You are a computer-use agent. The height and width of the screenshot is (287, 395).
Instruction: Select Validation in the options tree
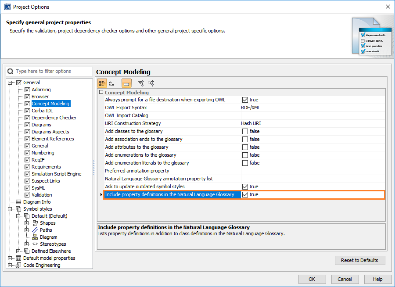click(42, 195)
